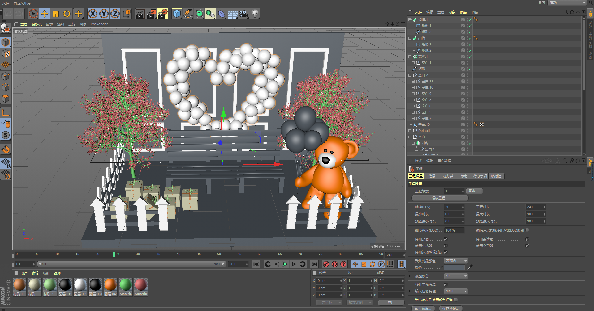Select the Move tool in top toolbar
The height and width of the screenshot is (311, 594).
point(45,14)
